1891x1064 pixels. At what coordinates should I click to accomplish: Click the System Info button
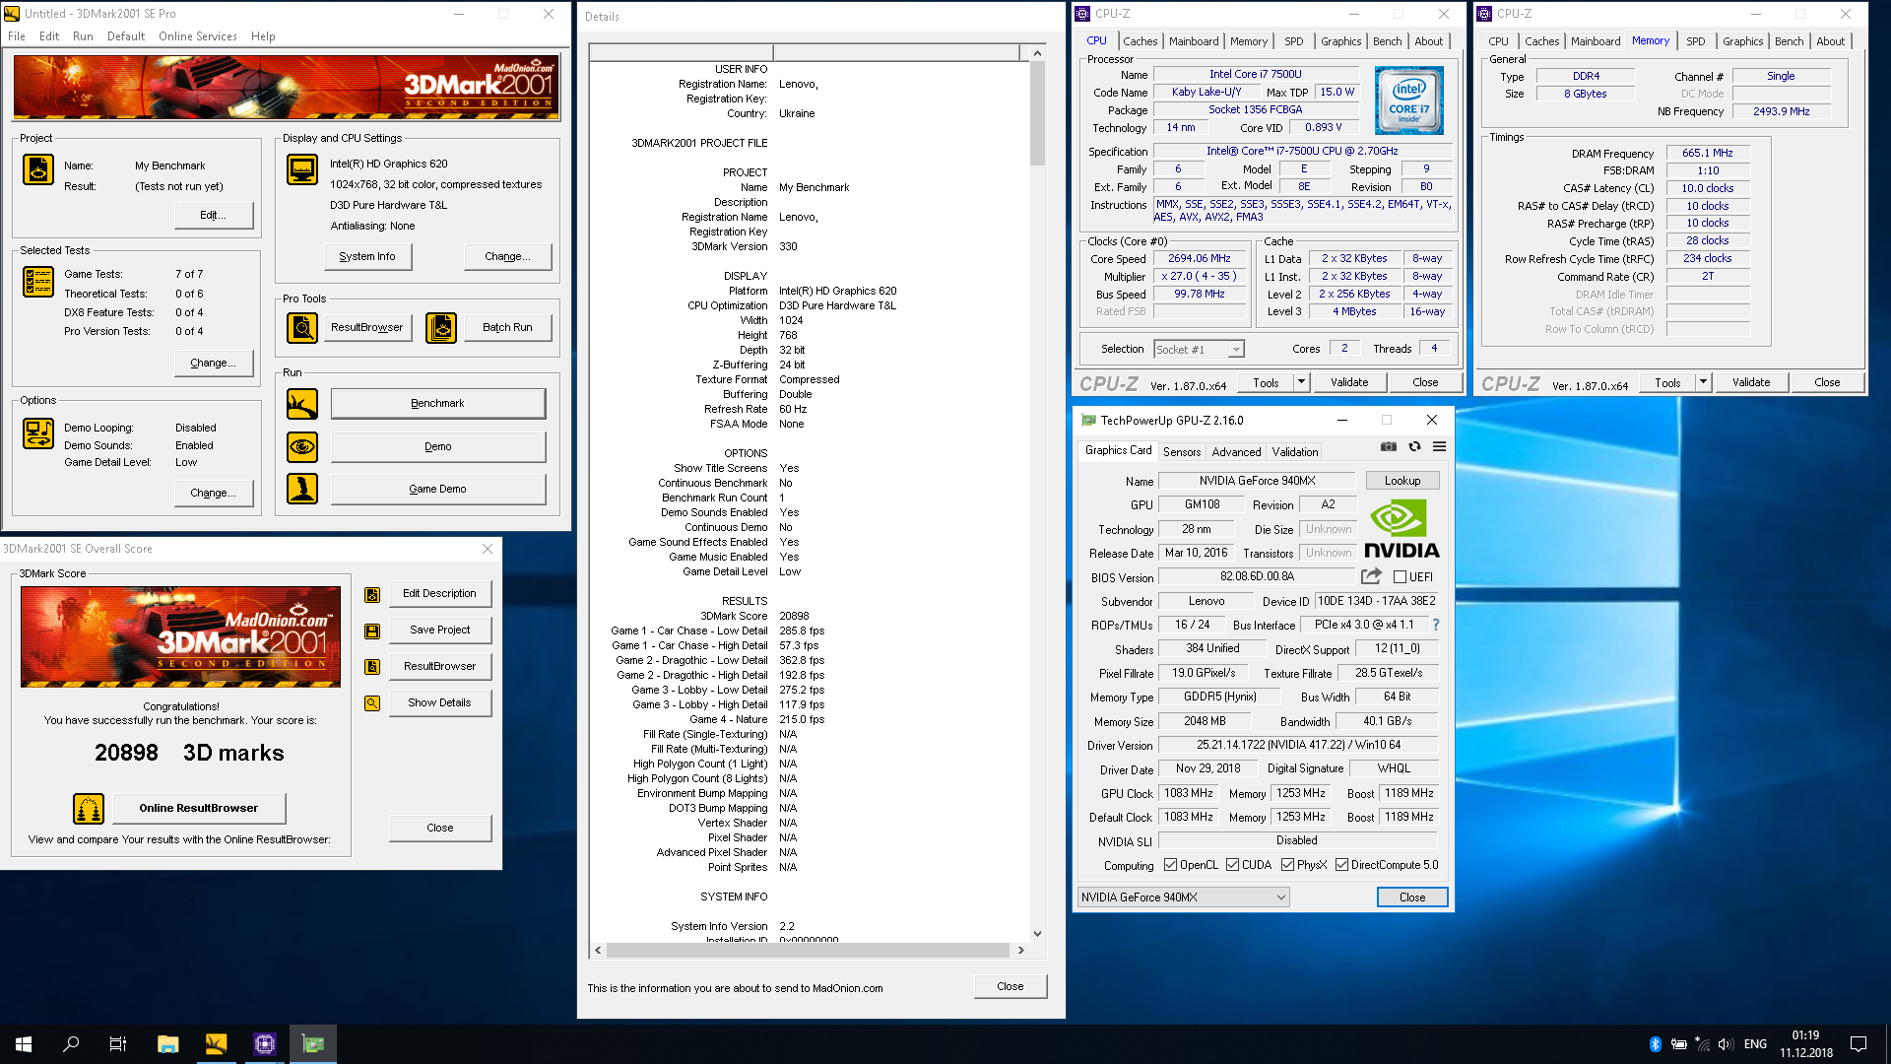coord(367,257)
